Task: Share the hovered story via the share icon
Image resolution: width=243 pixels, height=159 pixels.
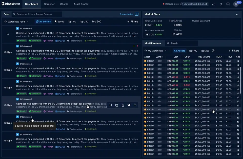Action: (123, 105)
